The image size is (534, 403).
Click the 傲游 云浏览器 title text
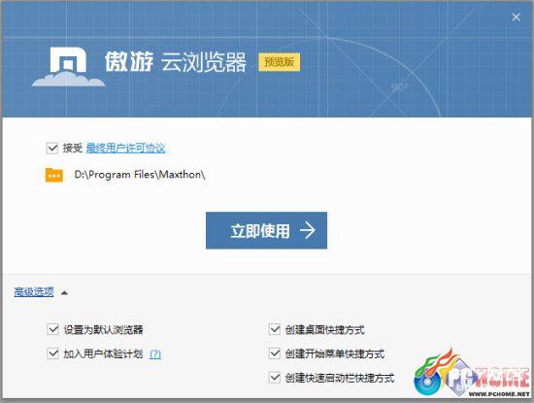(176, 62)
